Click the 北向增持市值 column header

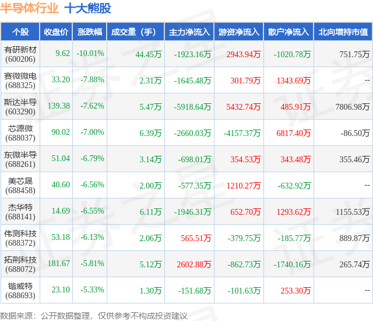(343, 32)
